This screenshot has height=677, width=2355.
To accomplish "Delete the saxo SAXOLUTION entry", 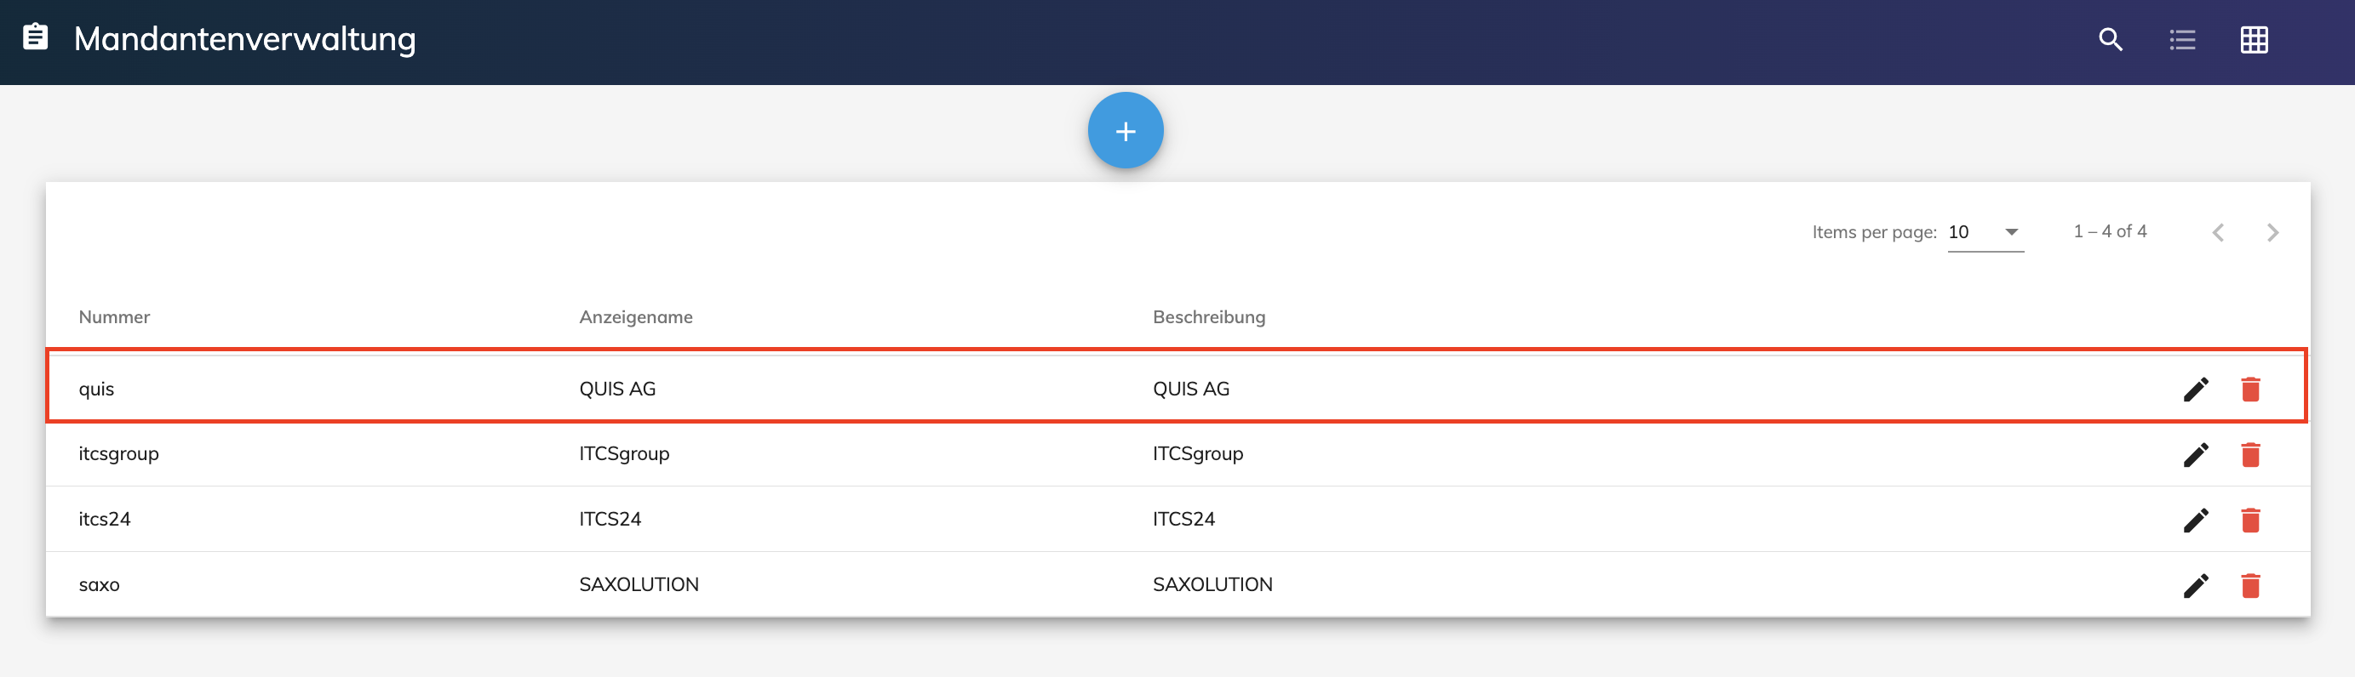I will 2250,585.
